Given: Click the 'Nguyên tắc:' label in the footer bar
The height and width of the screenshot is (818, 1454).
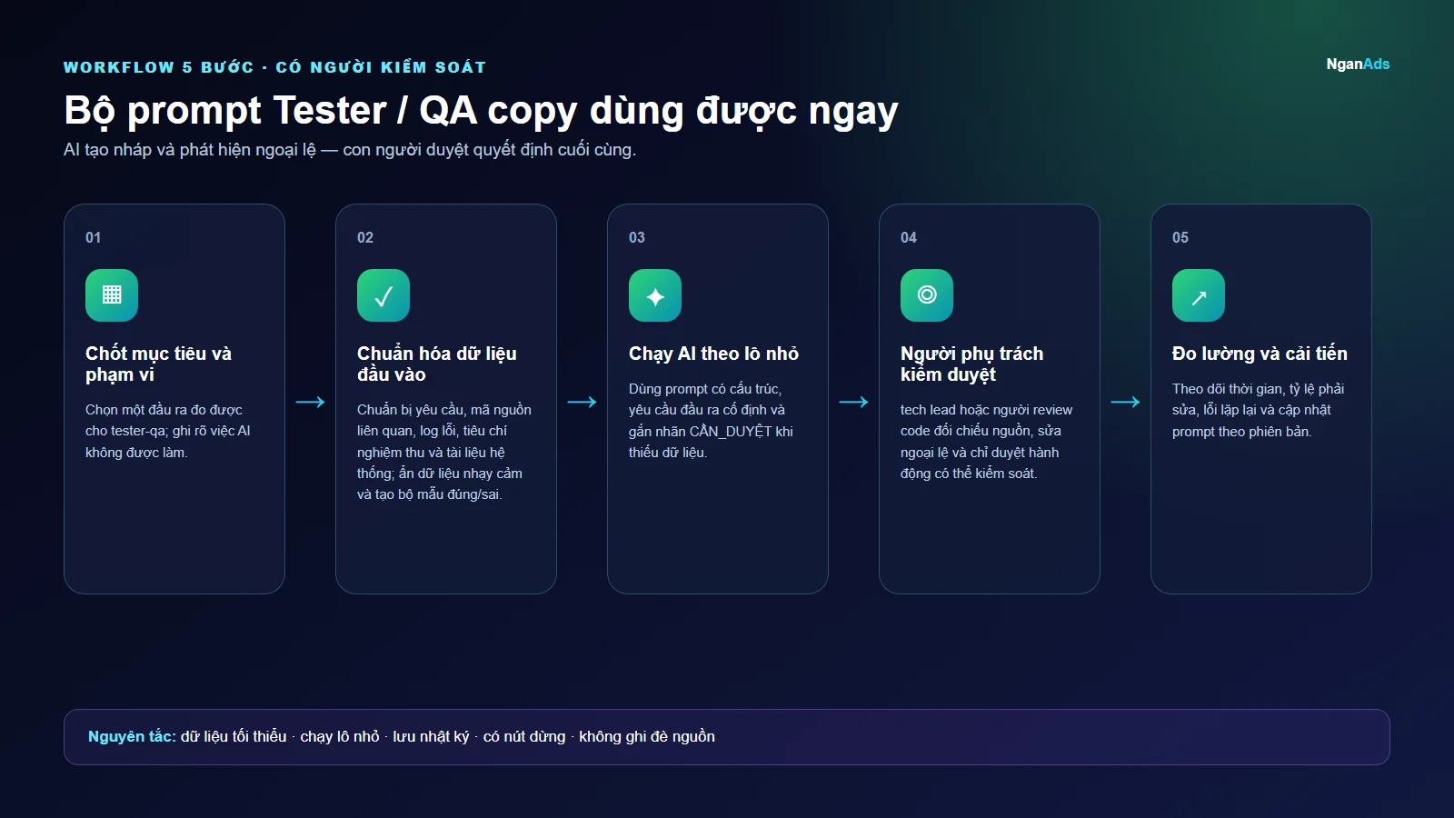Looking at the screenshot, I should point(132,736).
